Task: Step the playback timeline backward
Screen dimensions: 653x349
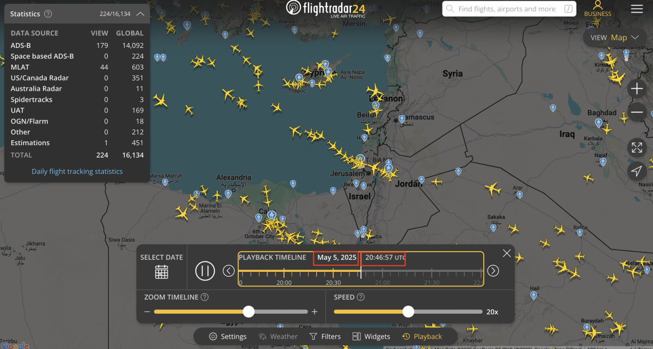Action: (229, 271)
